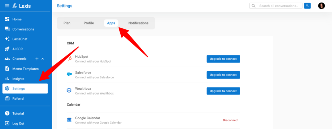
Task: Open the Tutorial help item
Action: [18, 114]
